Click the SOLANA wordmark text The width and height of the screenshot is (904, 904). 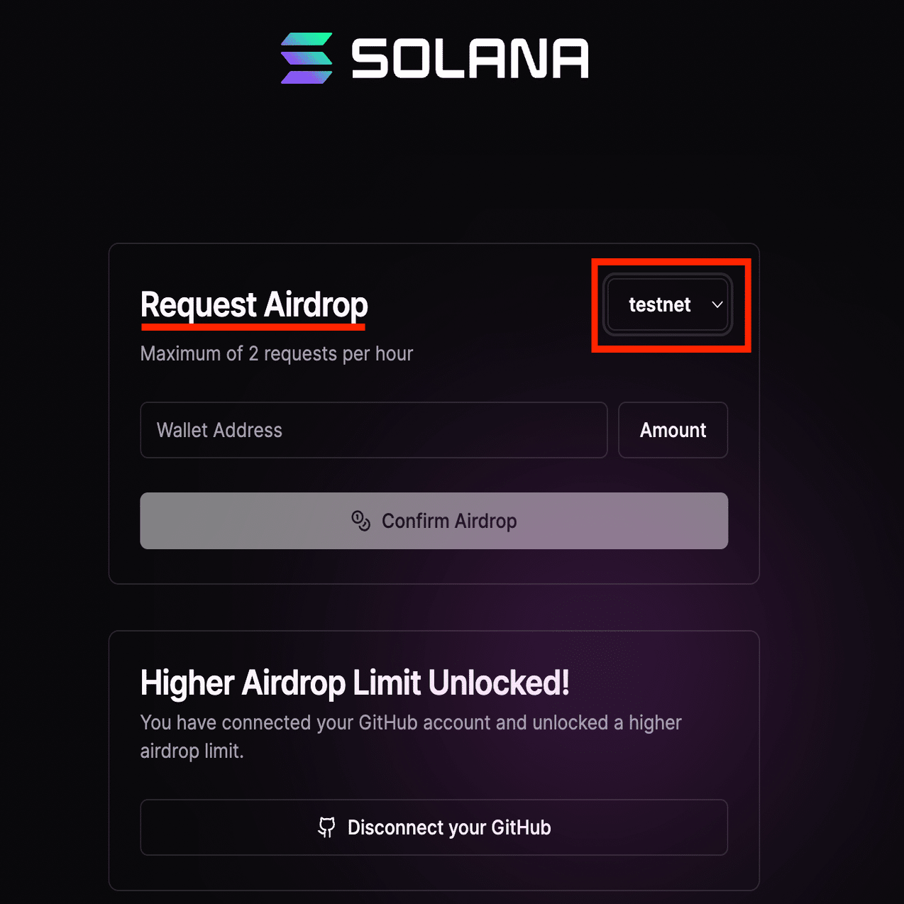pos(470,58)
